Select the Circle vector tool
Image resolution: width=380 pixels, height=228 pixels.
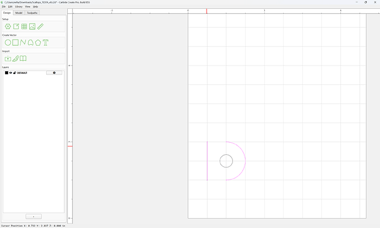(8, 42)
